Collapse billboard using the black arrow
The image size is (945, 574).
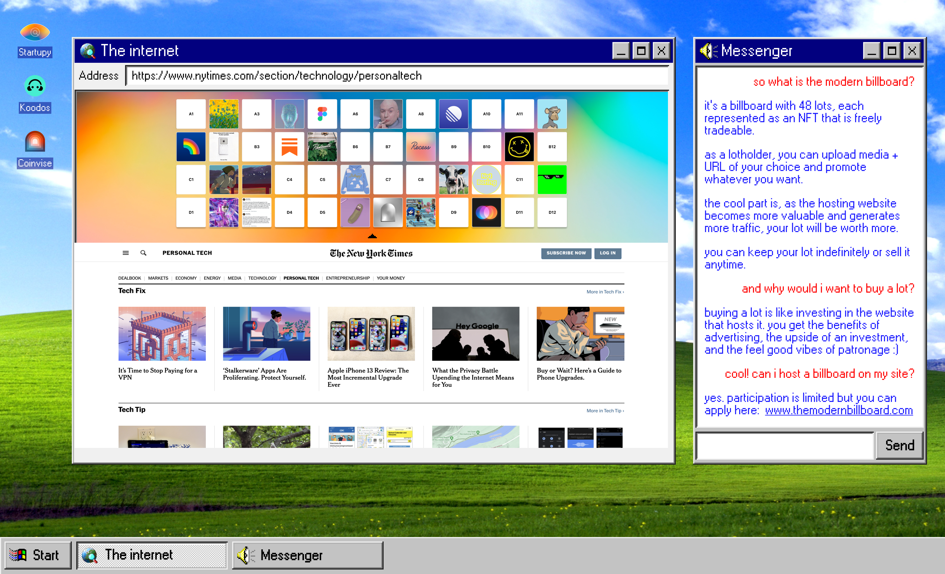click(x=372, y=237)
